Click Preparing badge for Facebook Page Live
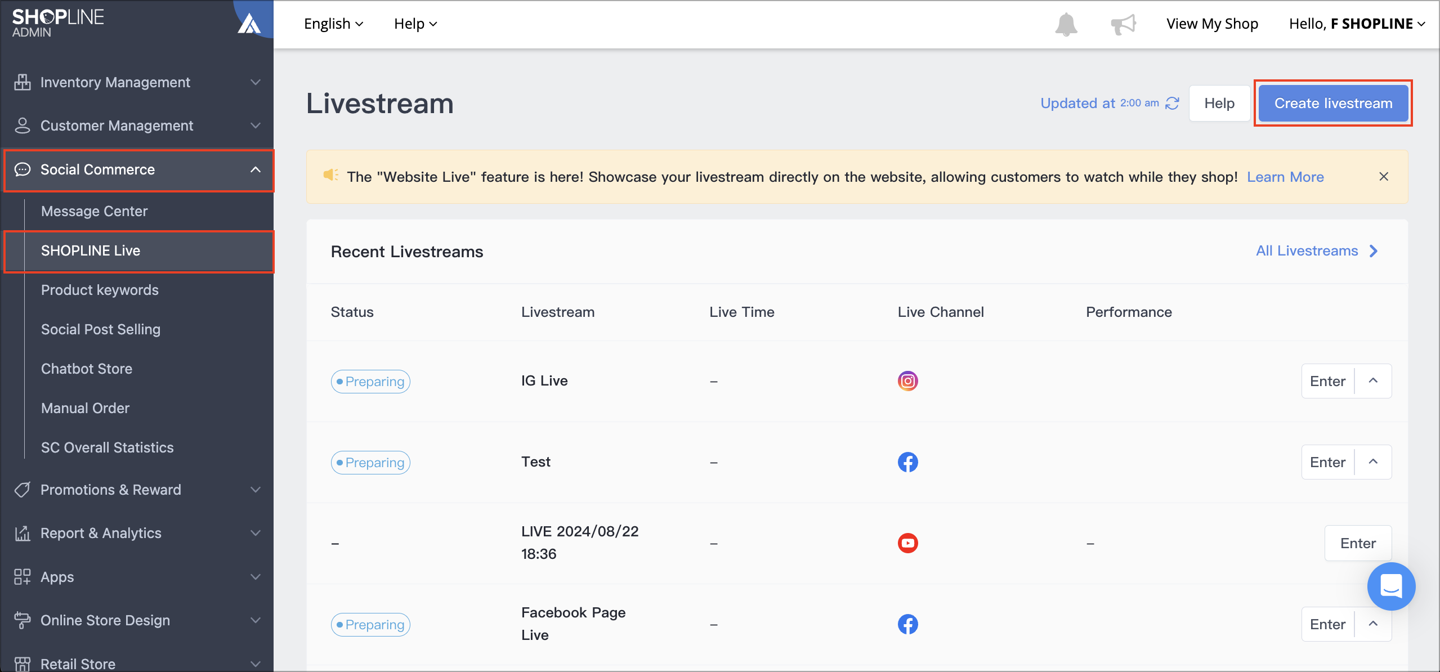 [370, 625]
